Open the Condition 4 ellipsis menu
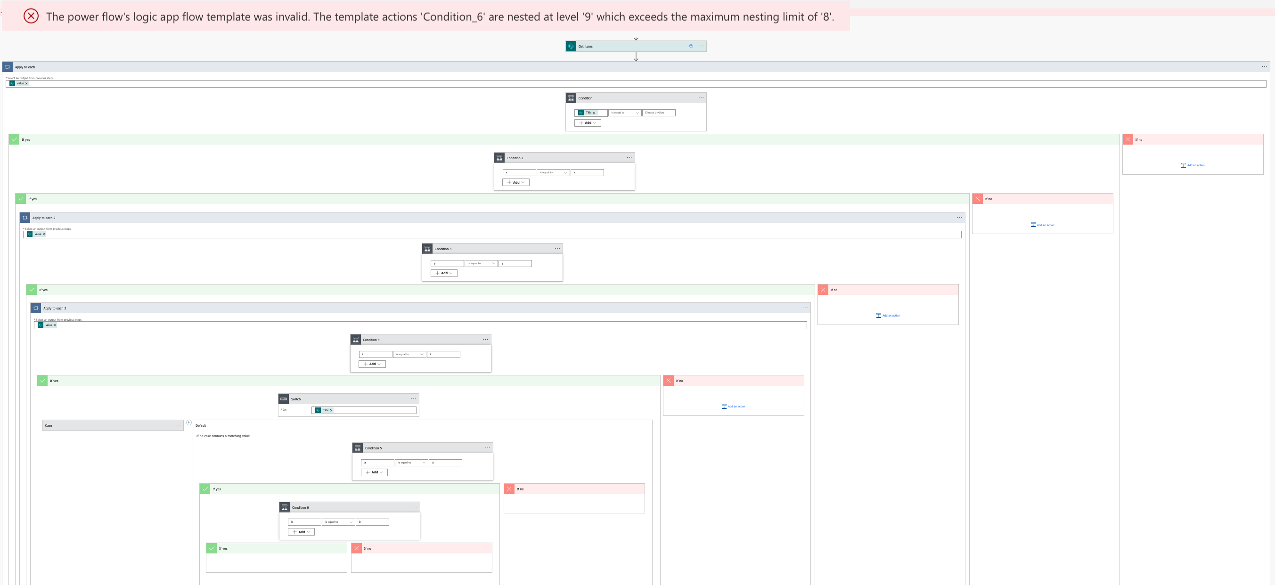Screen dimensions: 1275x585 pyautogui.click(x=486, y=340)
